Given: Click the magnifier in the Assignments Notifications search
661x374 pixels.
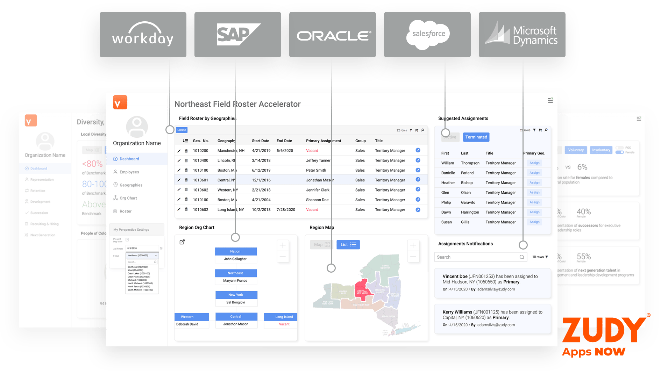Looking at the screenshot, I should [522, 257].
